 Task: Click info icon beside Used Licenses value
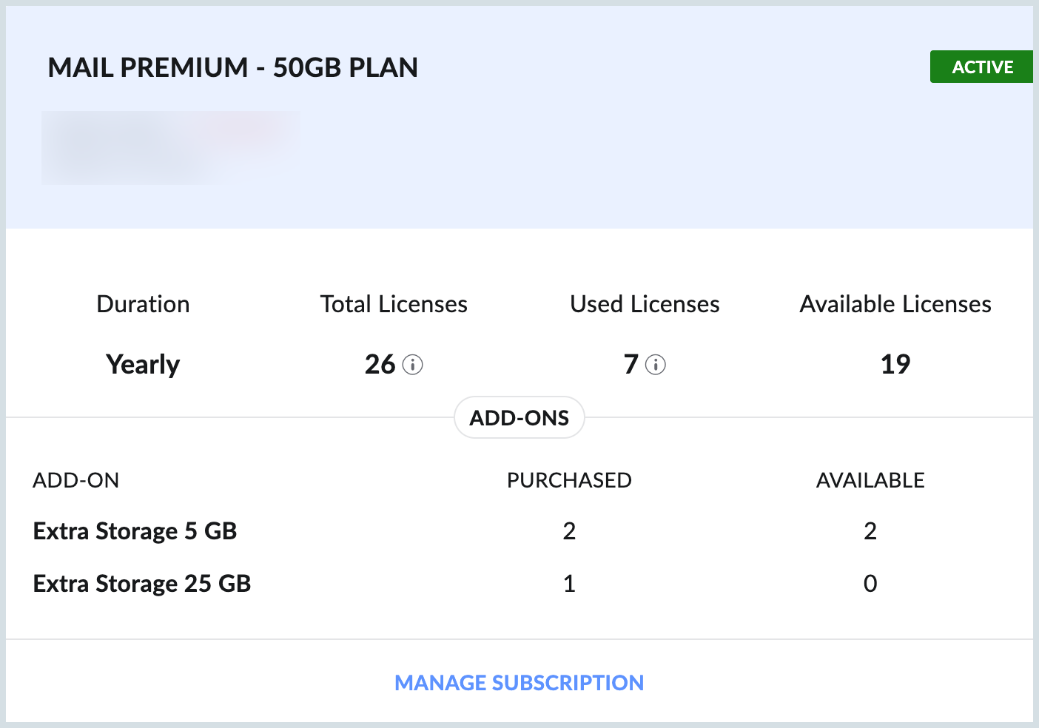(x=656, y=365)
